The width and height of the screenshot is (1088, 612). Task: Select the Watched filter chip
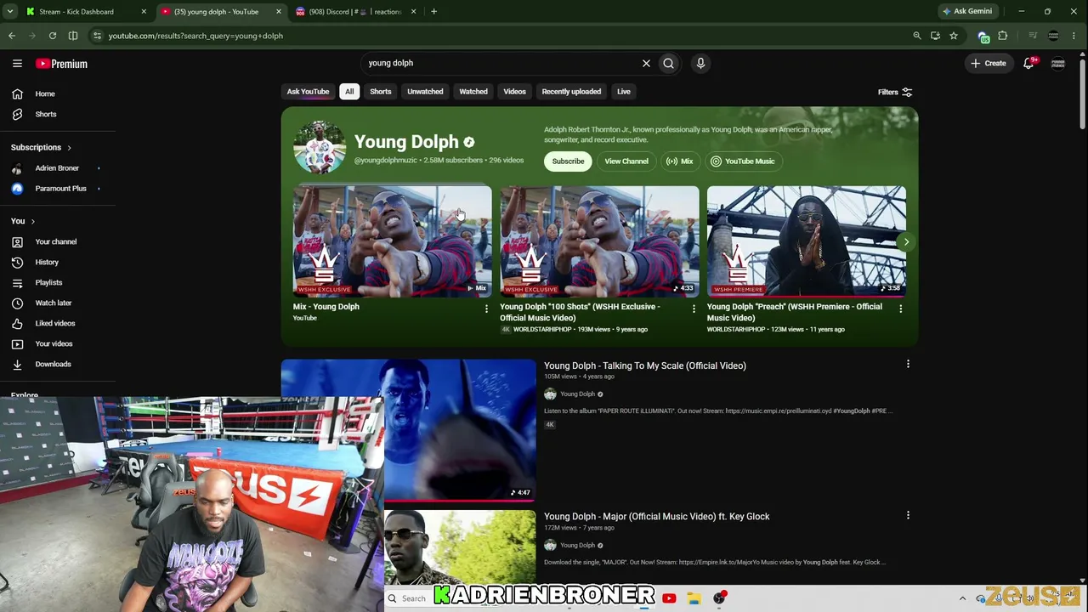coord(473,92)
